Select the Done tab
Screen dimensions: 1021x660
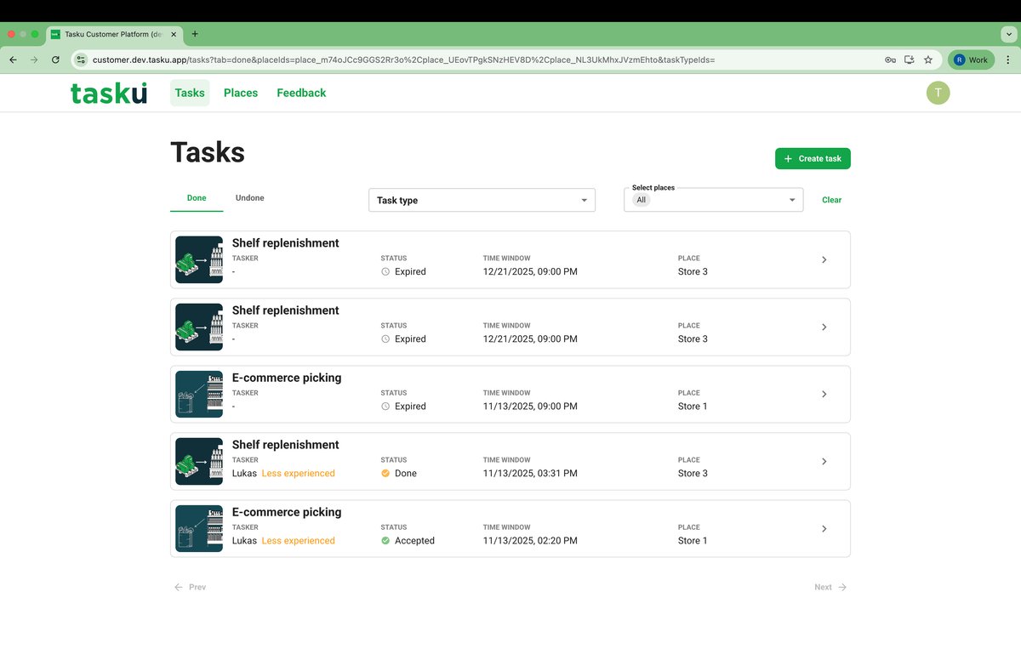(197, 198)
